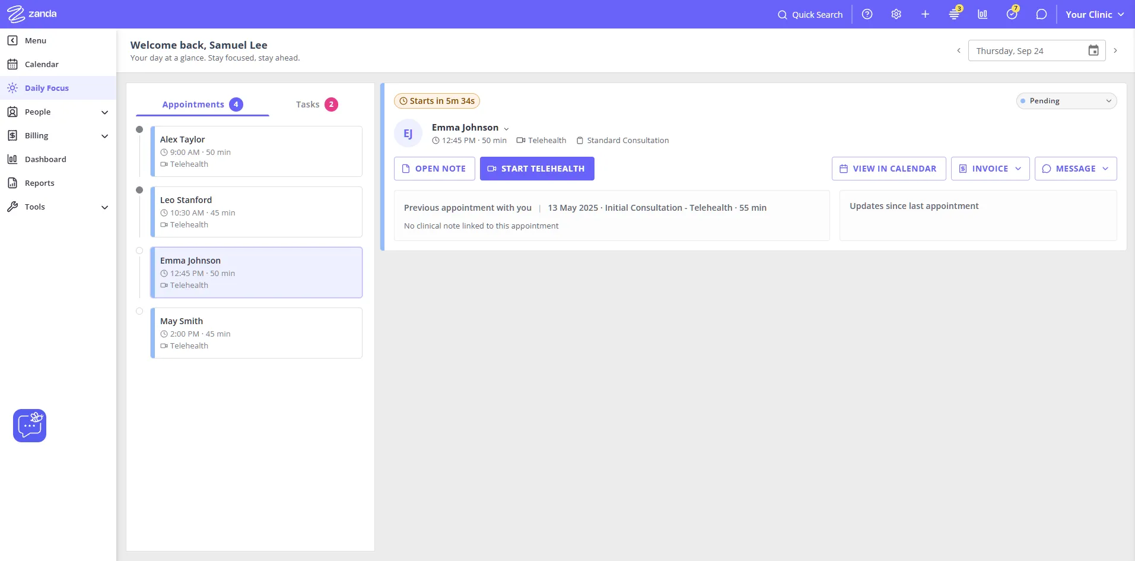1135x561 pixels.
Task: Open the bar chart icon in top bar
Action: tap(983, 14)
